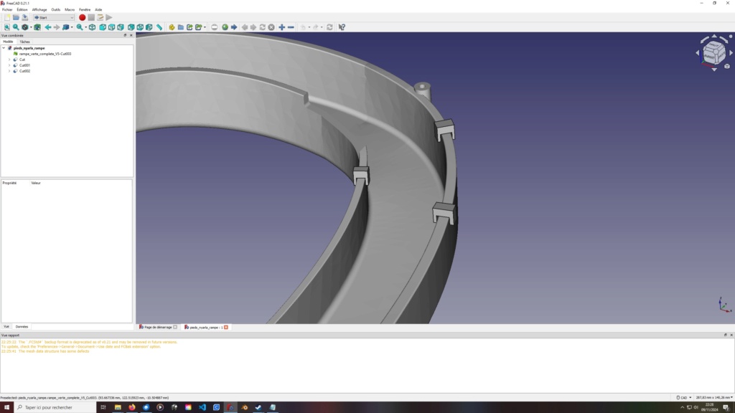Click the Fit selection magnifier icon
This screenshot has height=413, width=735.
[16, 27]
